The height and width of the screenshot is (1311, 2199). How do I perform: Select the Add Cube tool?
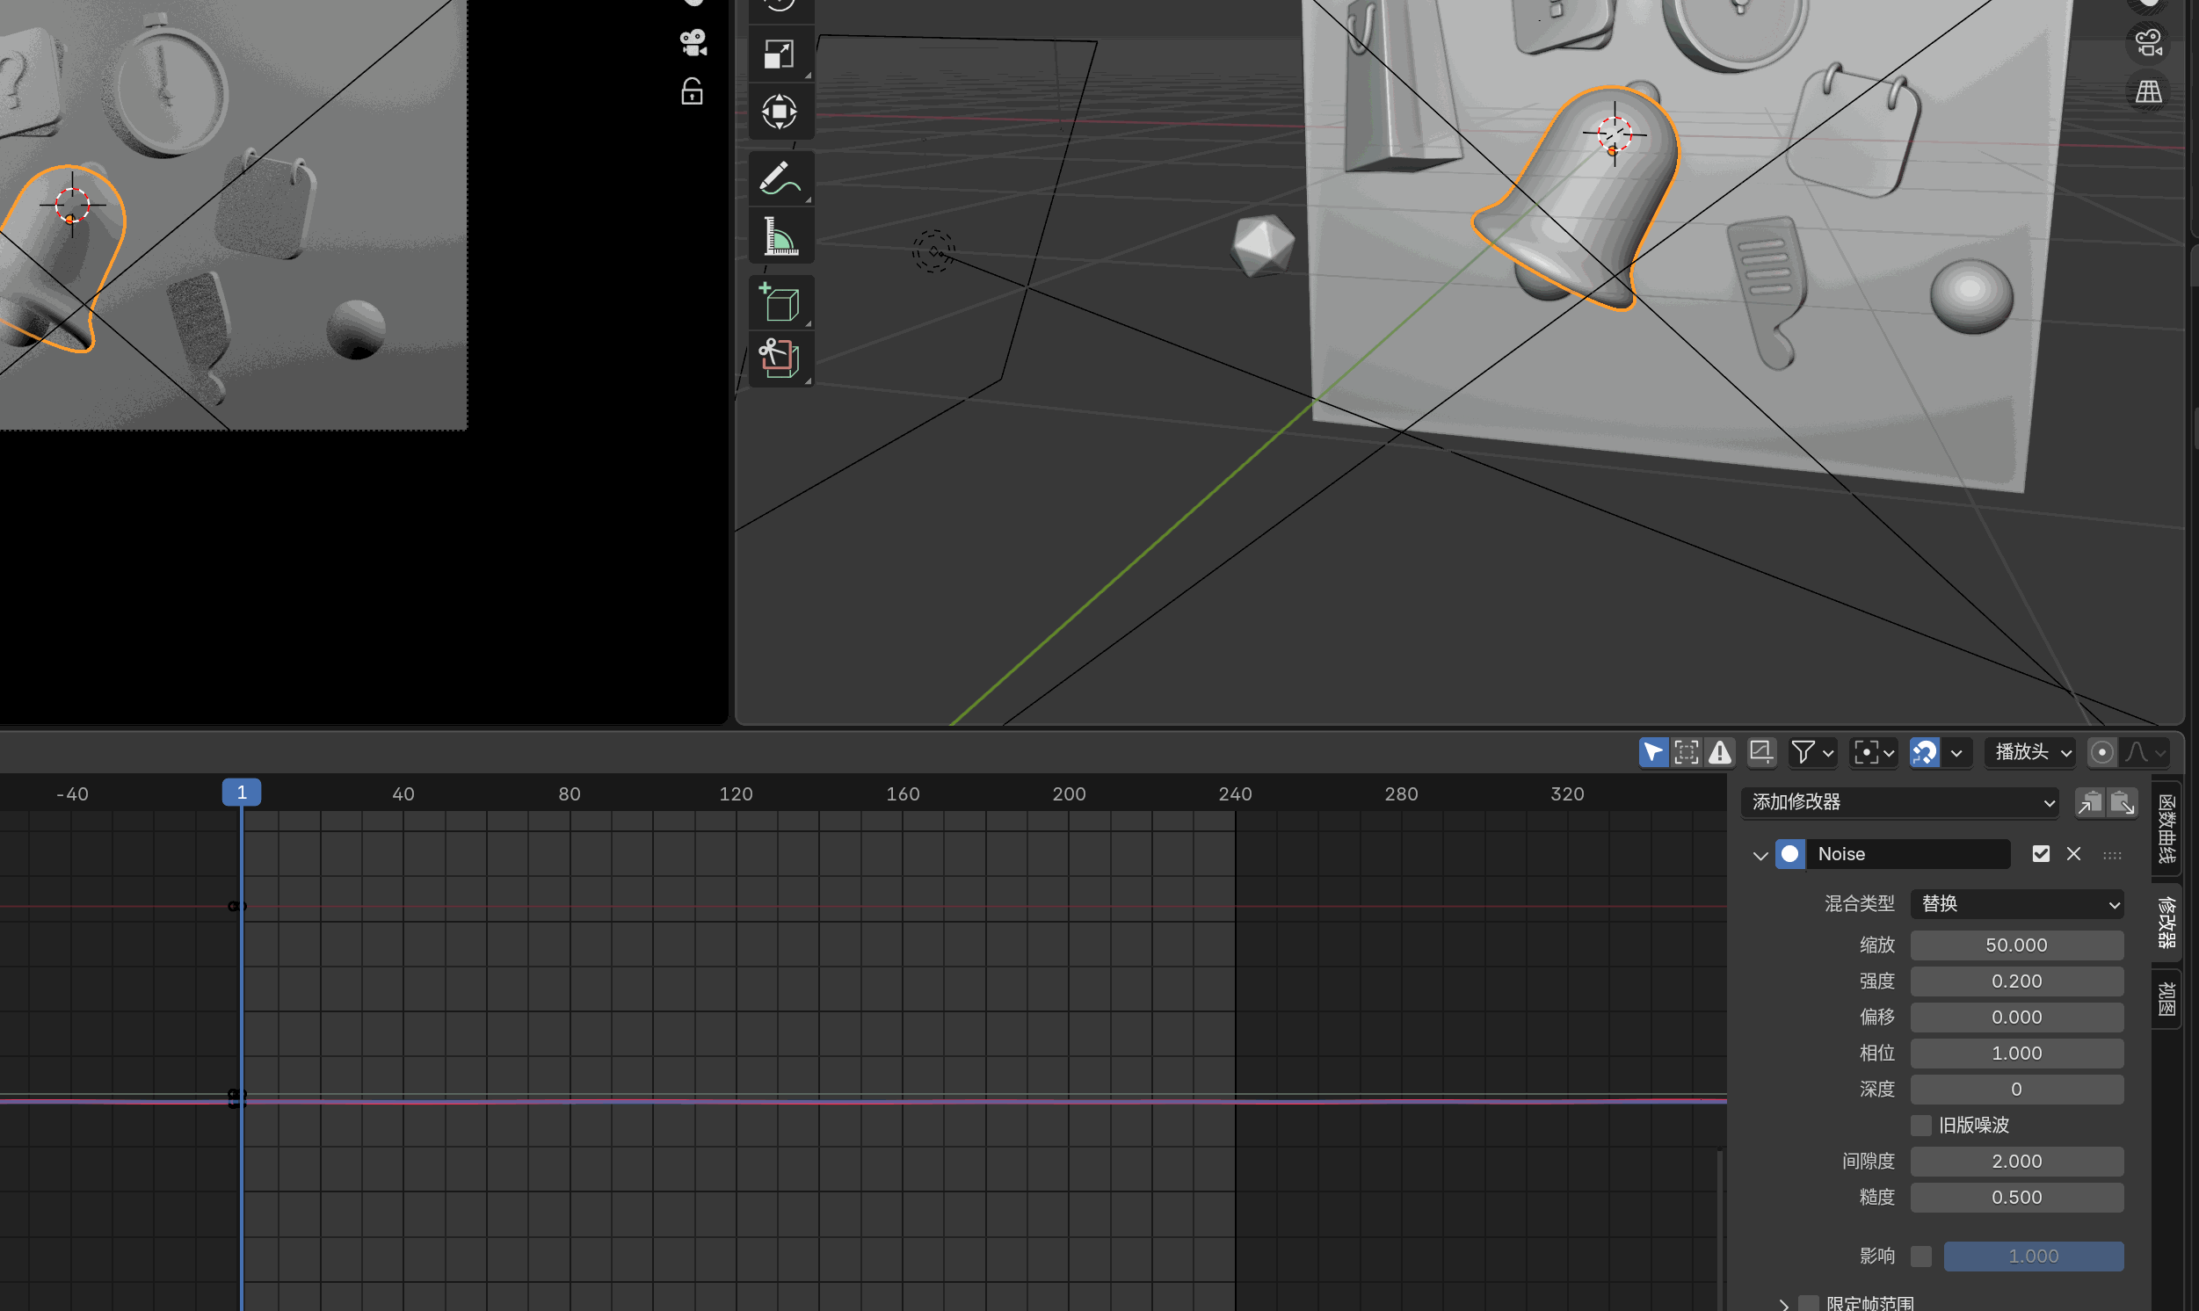(780, 303)
